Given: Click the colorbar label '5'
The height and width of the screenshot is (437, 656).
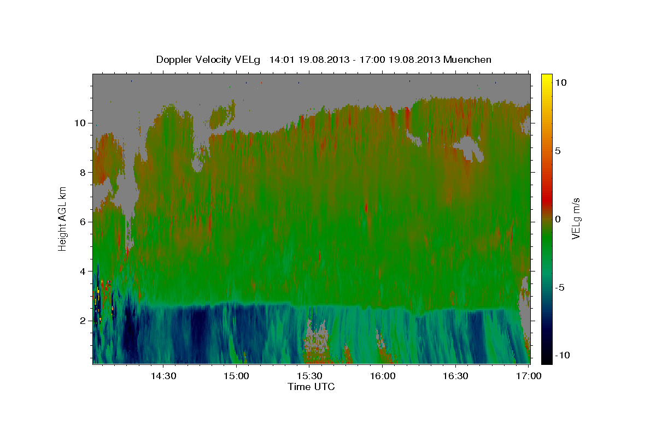Looking at the screenshot, I should 558,151.
